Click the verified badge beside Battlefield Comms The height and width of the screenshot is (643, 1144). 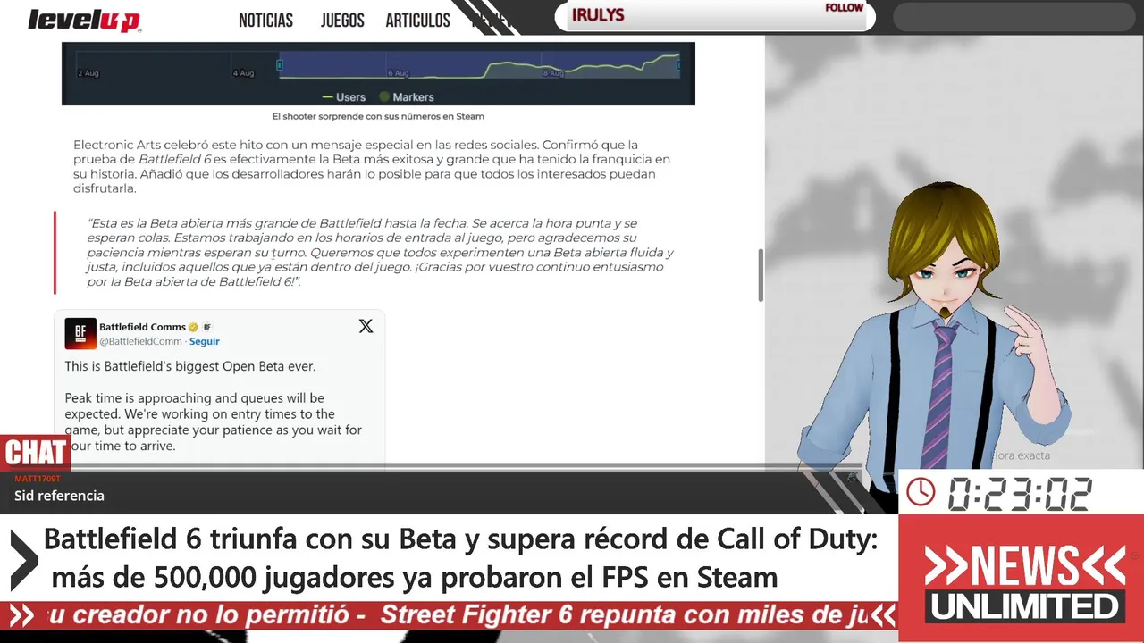coord(193,327)
